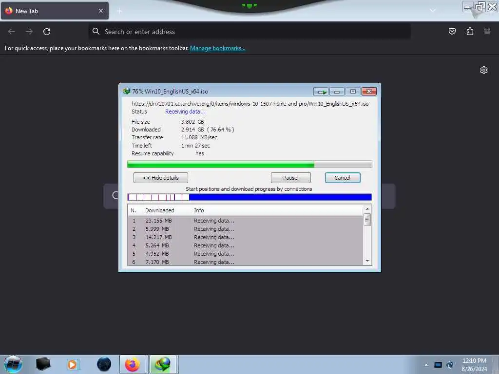Open the black box taskbar app
This screenshot has width=499, height=374.
coord(43,364)
